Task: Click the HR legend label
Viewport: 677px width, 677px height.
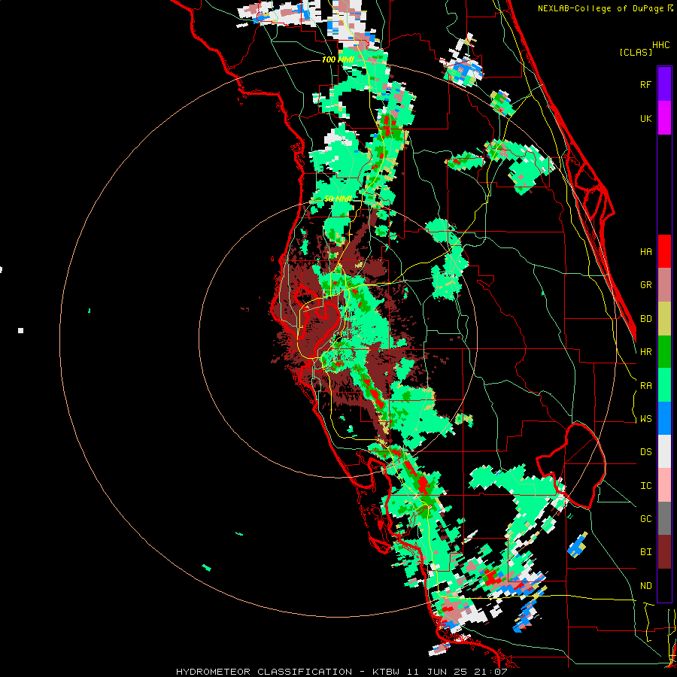Action: (x=645, y=352)
